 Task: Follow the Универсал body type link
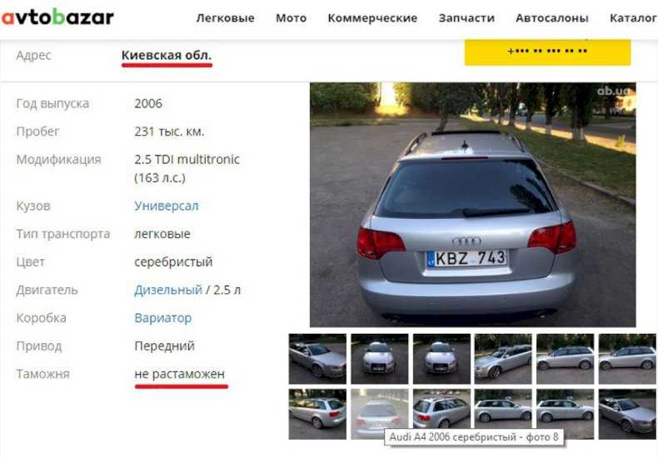[167, 206]
